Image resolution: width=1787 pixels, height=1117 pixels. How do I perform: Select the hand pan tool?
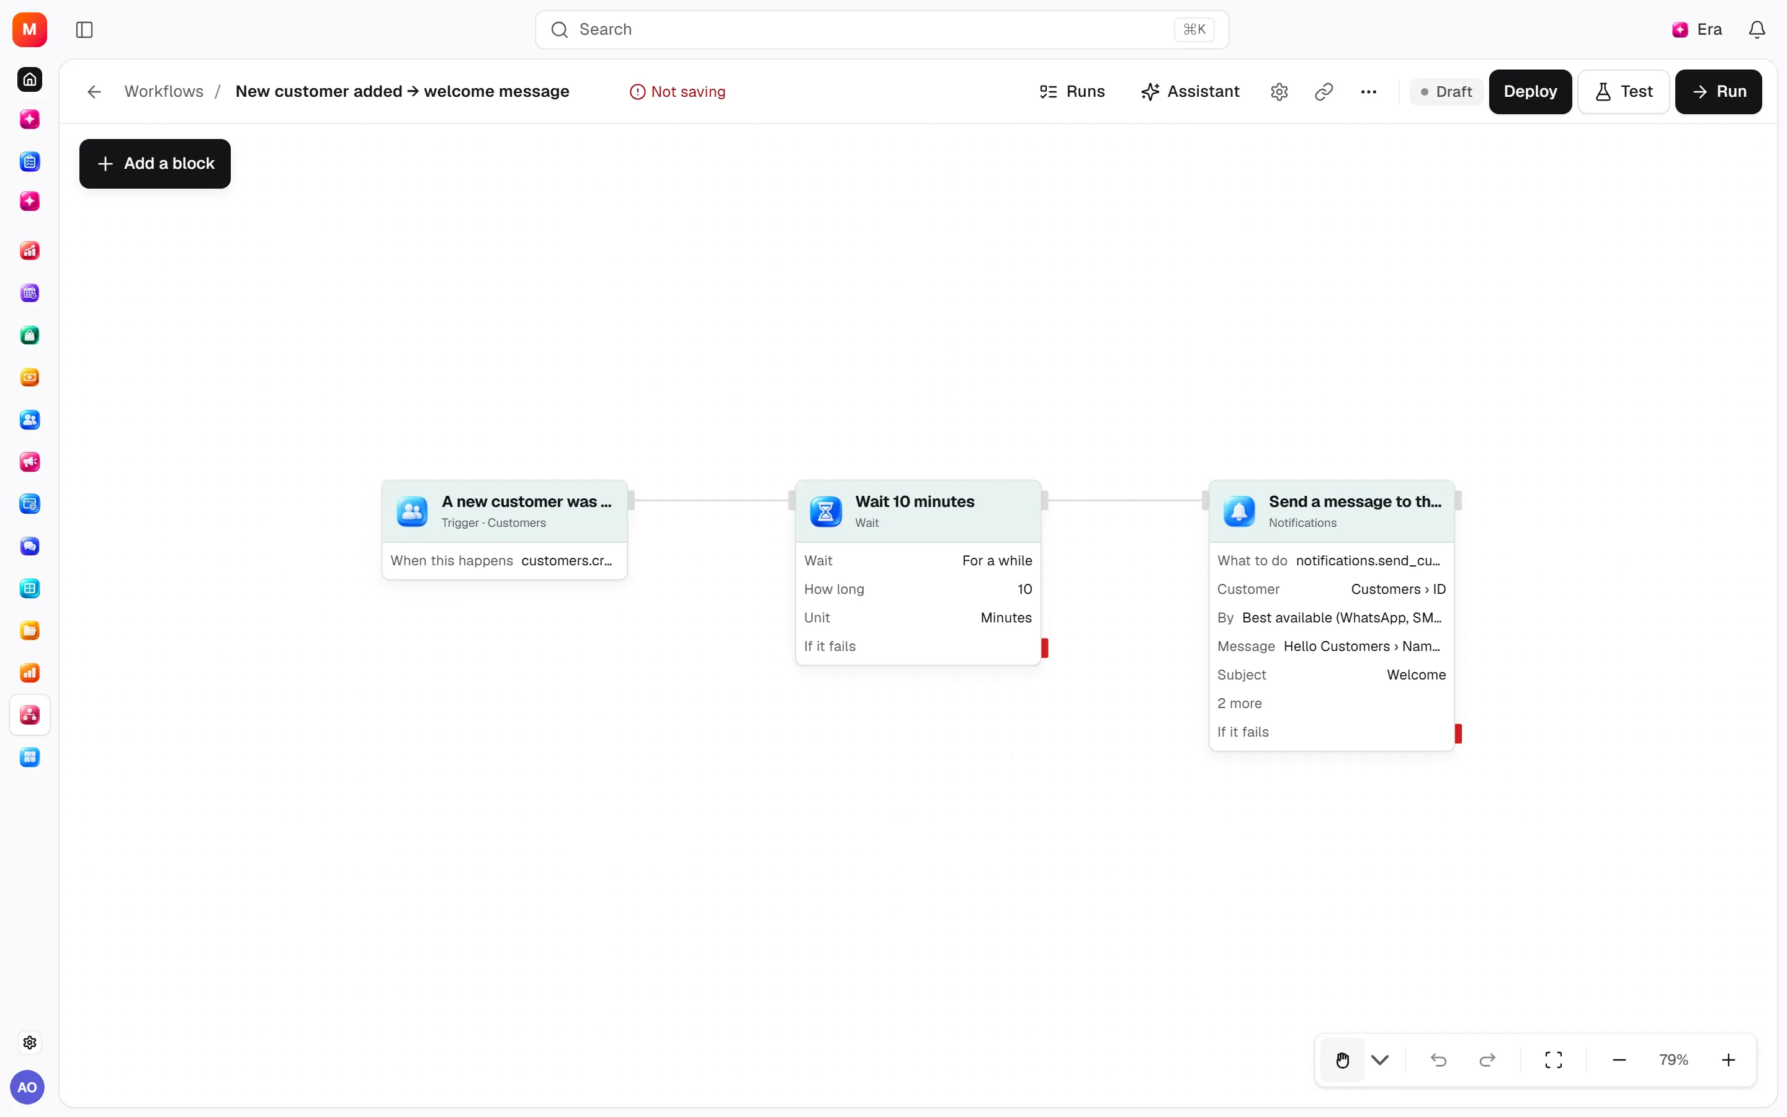pos(1343,1060)
